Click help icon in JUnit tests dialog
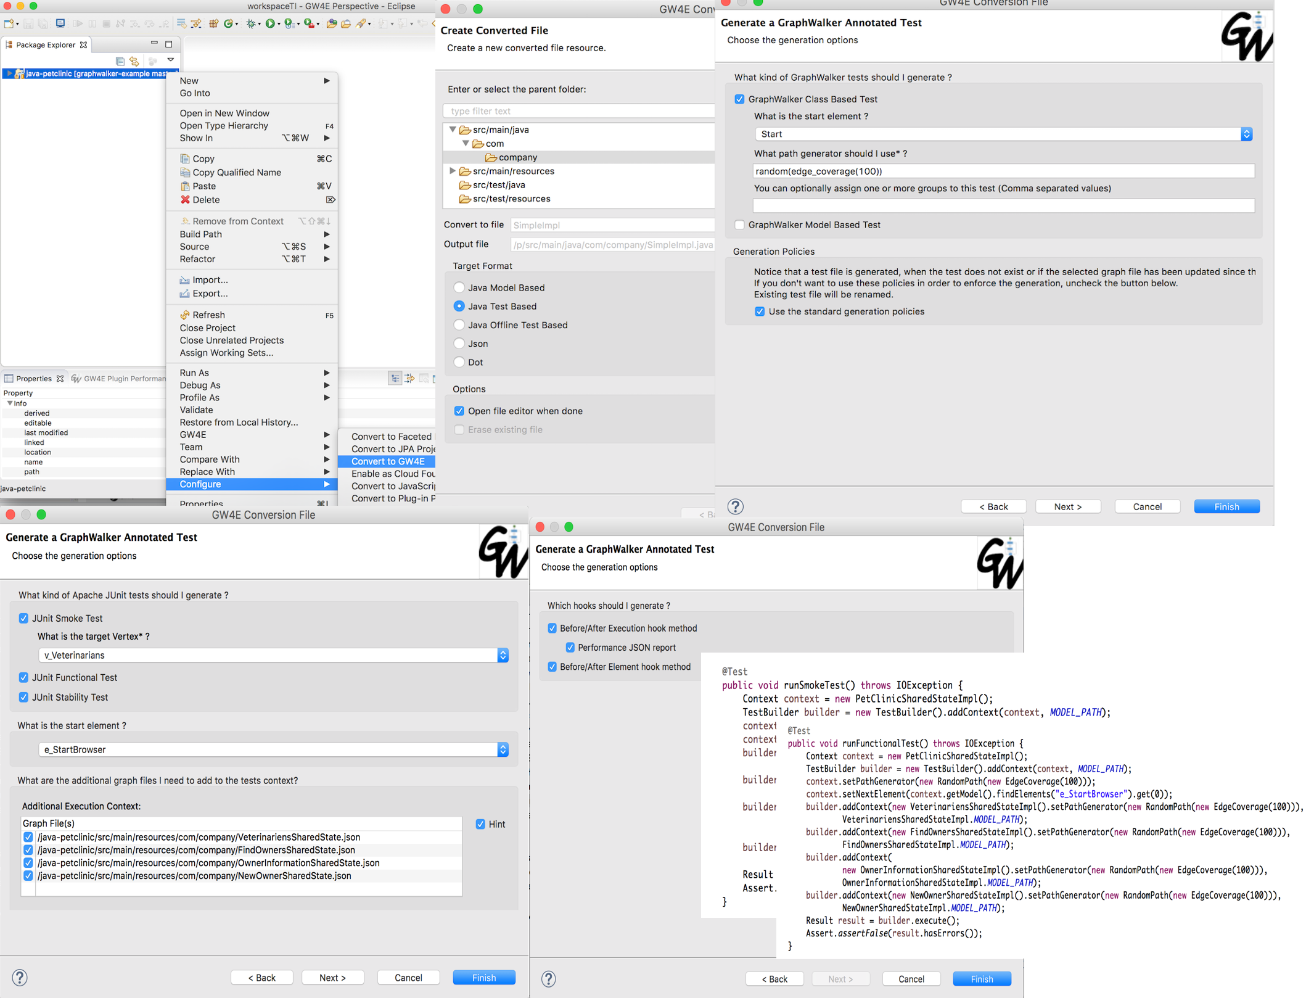Screen dimensions: 1306x998 (x=20, y=978)
